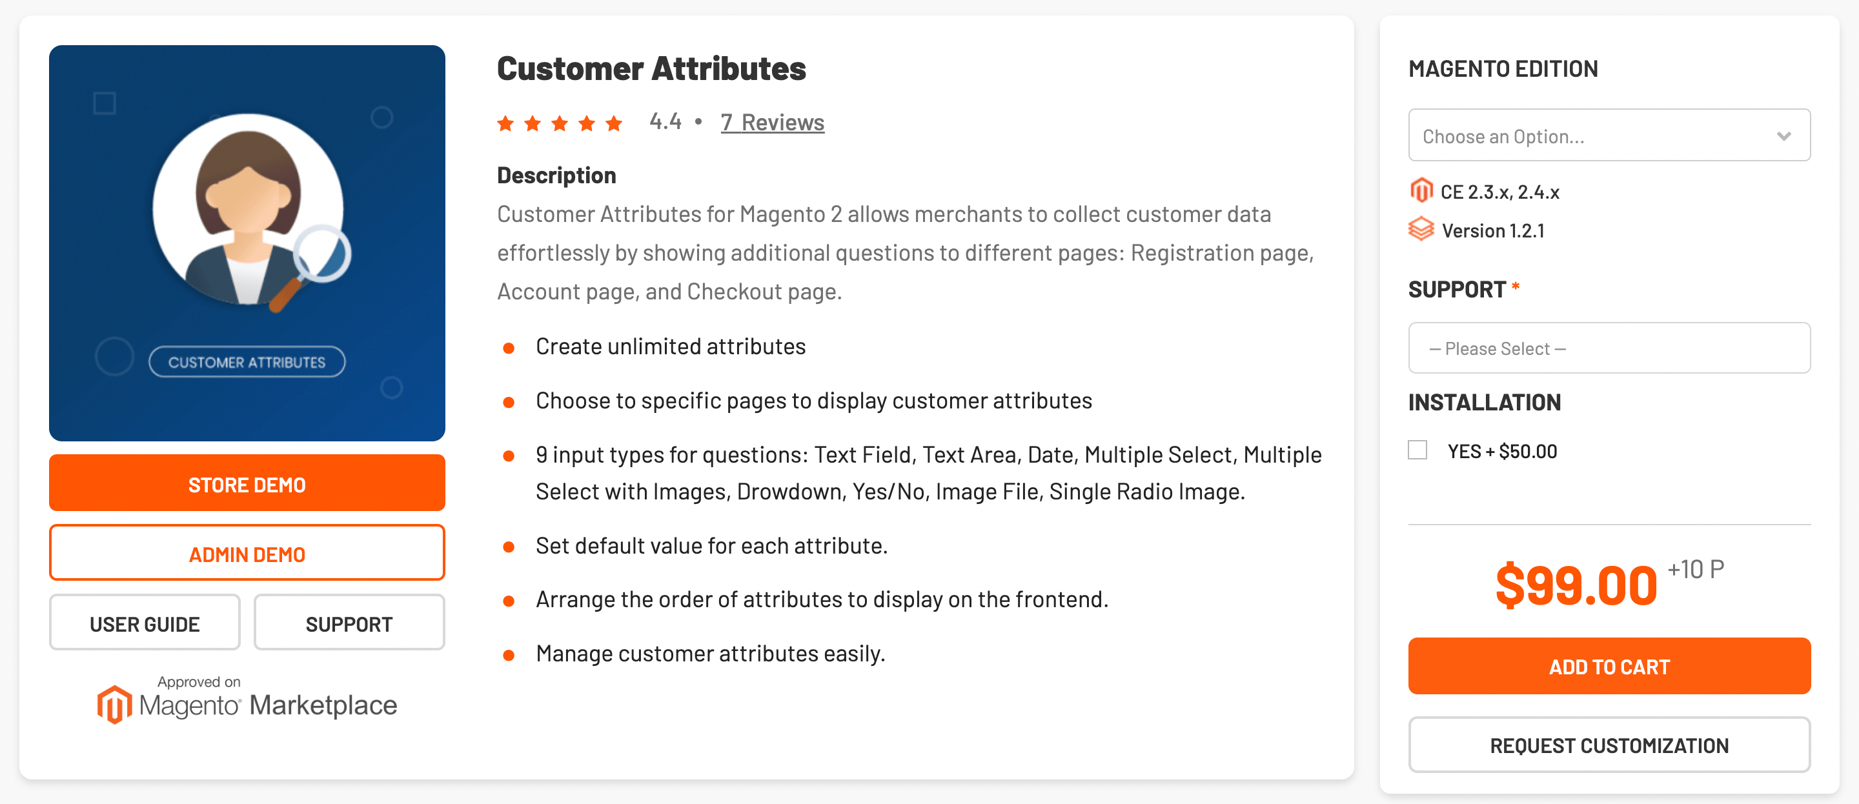The width and height of the screenshot is (1859, 804).
Task: Click the User Guide button icon
Action: pos(145,623)
